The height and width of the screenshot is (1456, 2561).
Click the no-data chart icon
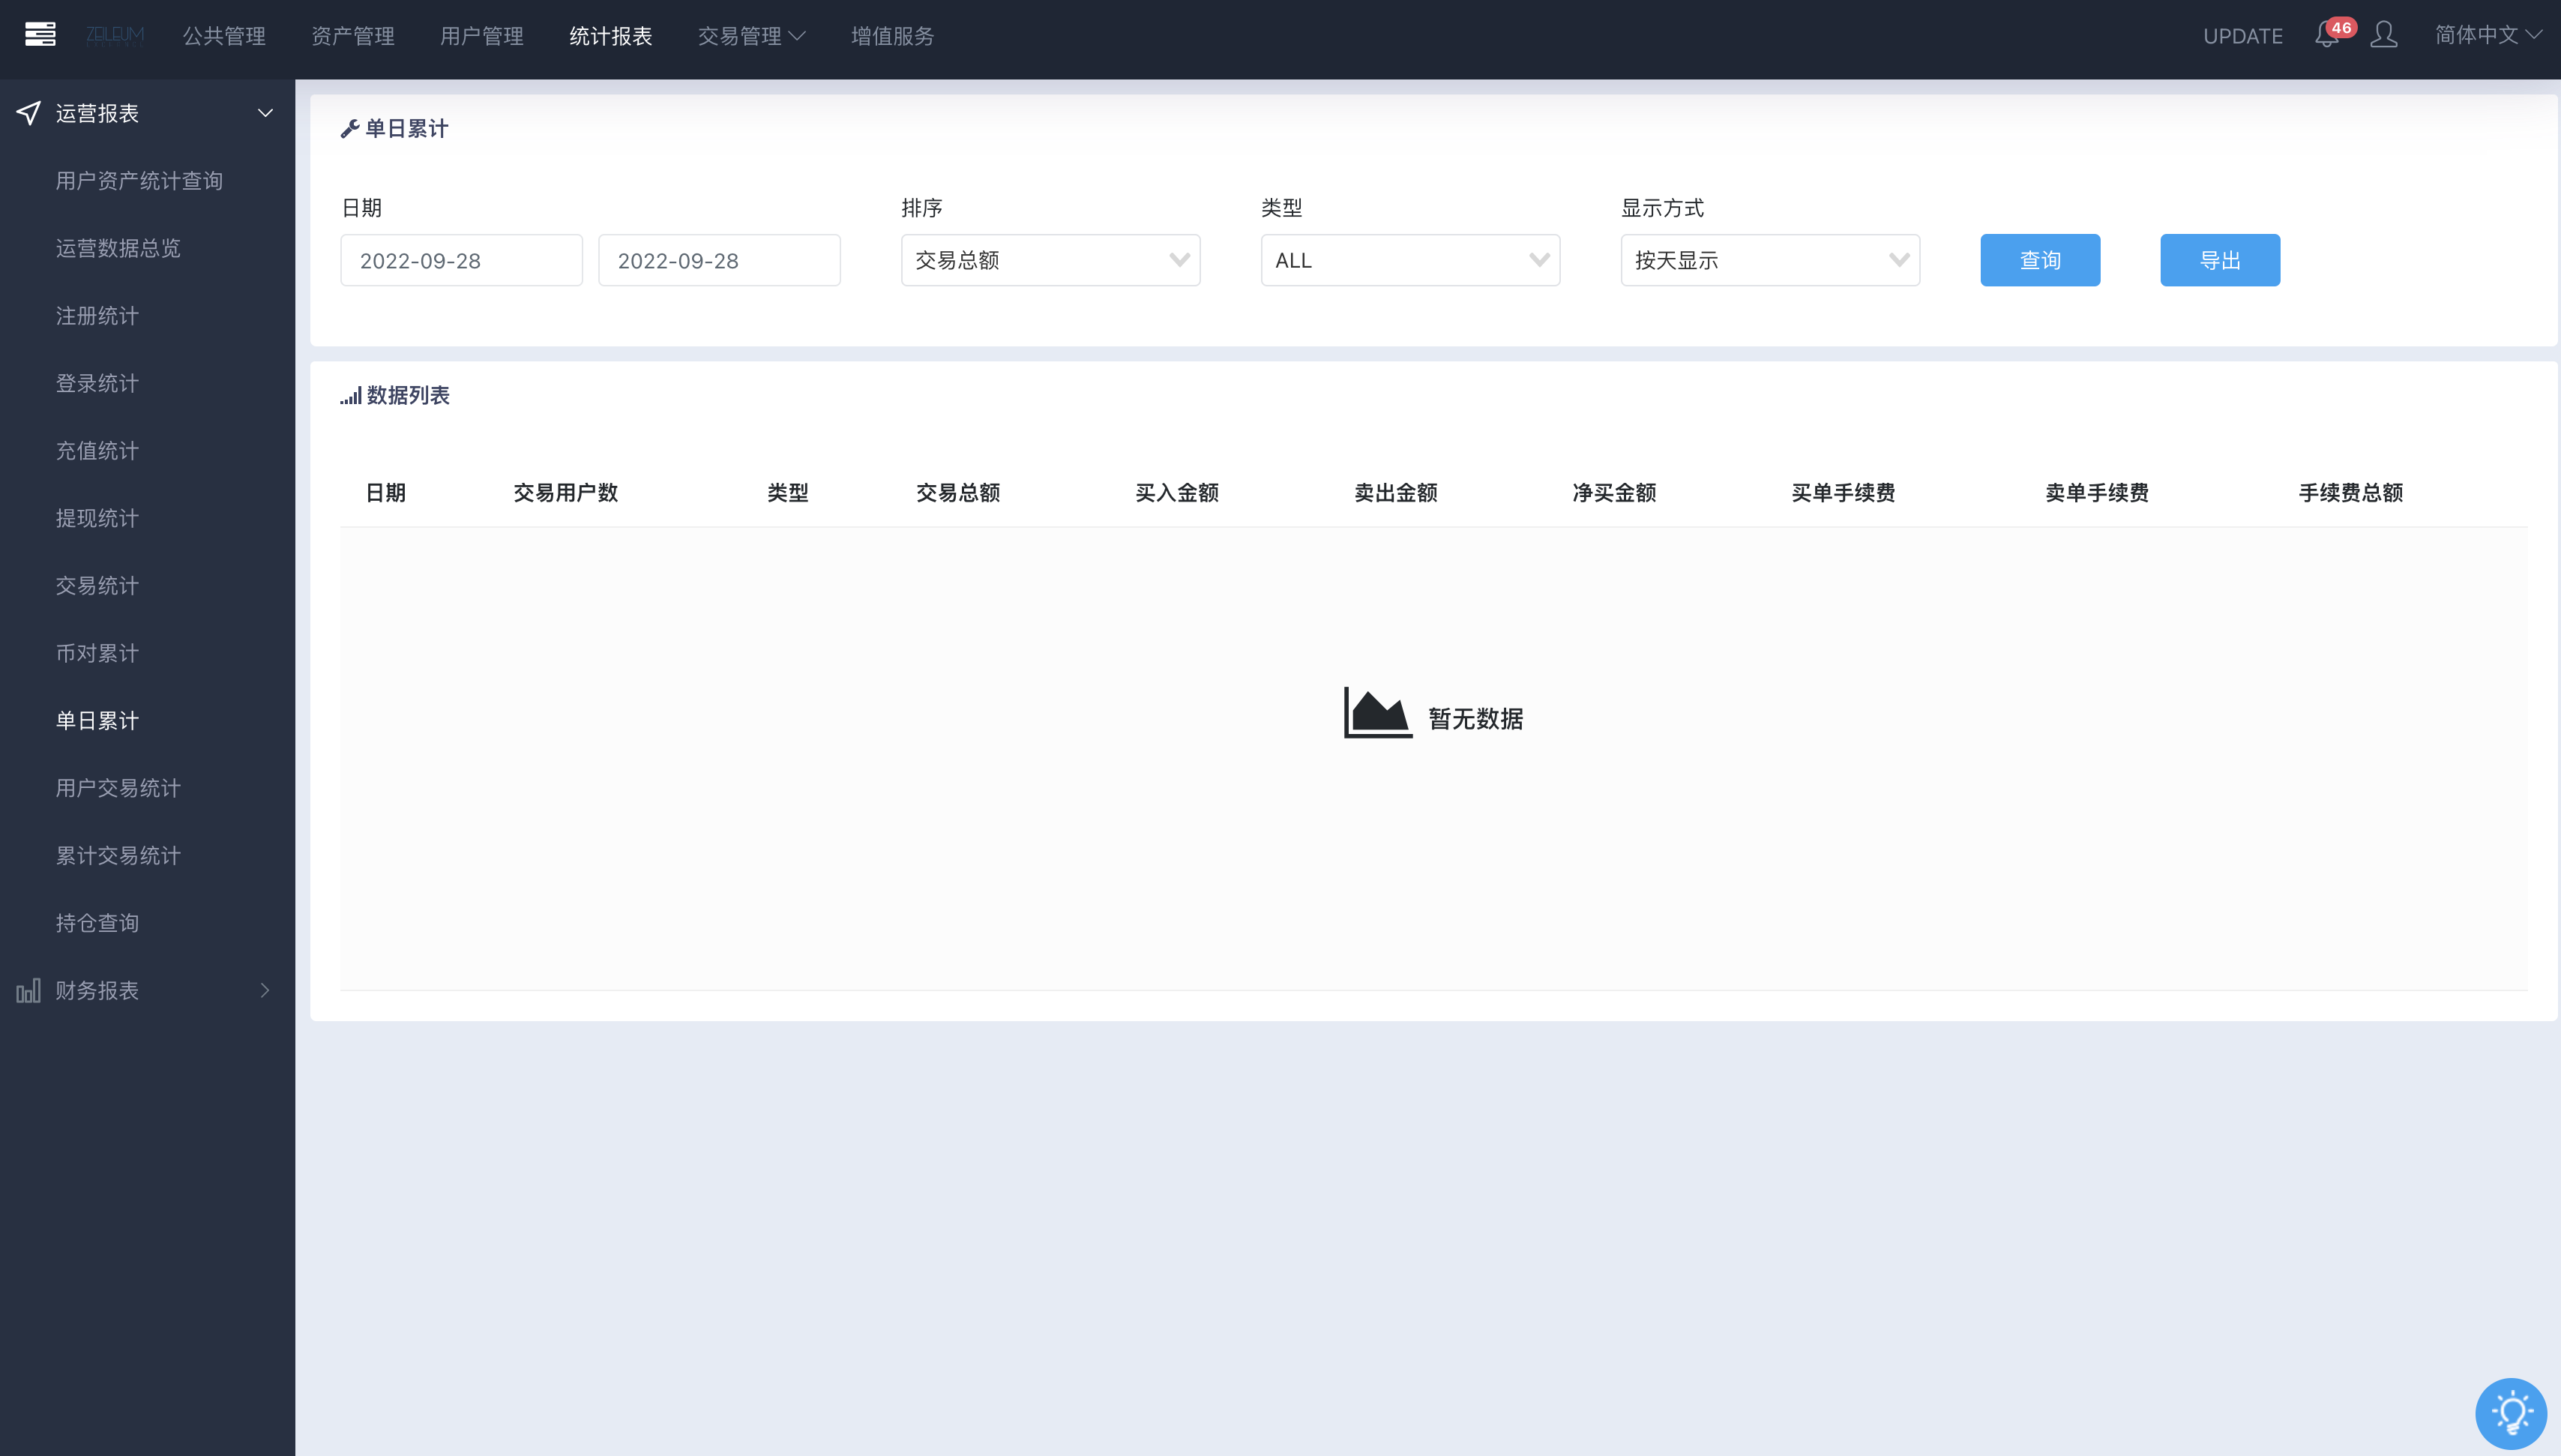pyautogui.click(x=1377, y=712)
